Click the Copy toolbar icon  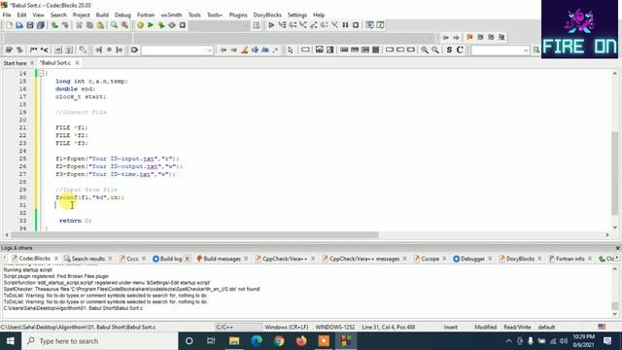click(x=89, y=25)
